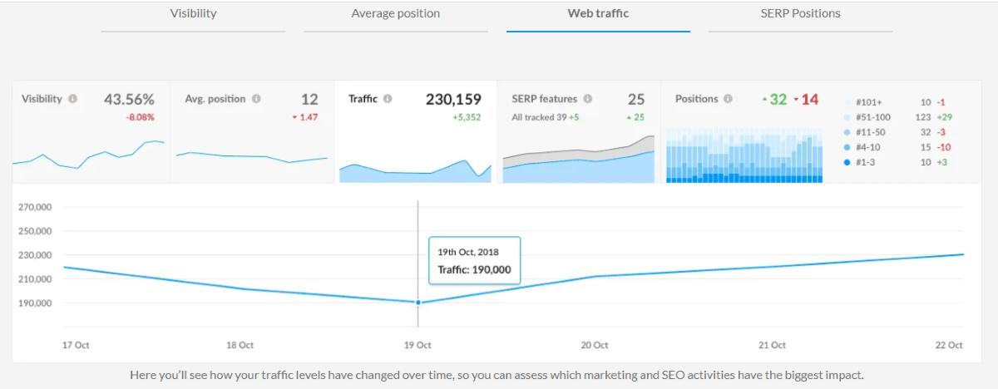Click the average position value 12

tap(309, 99)
